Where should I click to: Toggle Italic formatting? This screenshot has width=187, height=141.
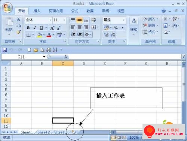tap(35, 28)
